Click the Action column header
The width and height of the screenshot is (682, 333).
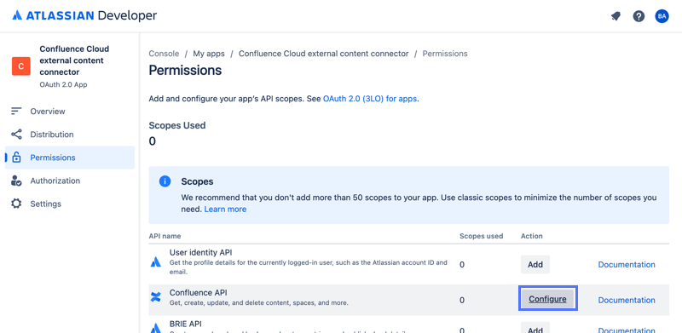click(531, 236)
